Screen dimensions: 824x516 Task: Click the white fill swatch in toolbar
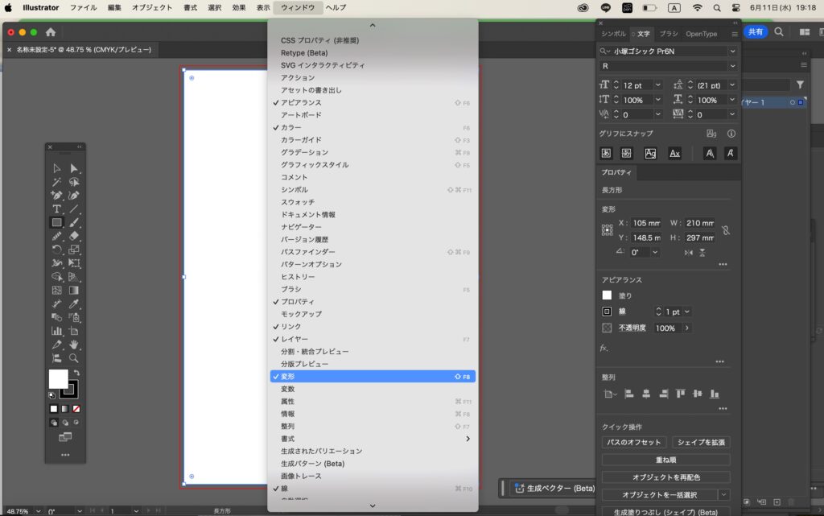[58, 379]
